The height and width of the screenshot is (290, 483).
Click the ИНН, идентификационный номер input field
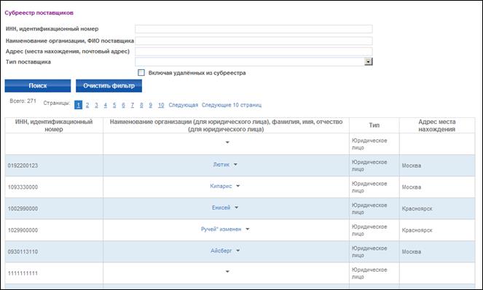point(254,29)
